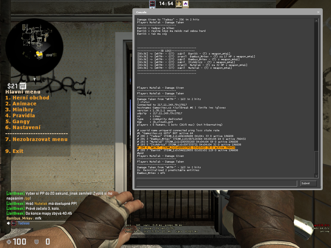Click the shopping cart buy icon
331x248 pixels.
(x=23, y=86)
